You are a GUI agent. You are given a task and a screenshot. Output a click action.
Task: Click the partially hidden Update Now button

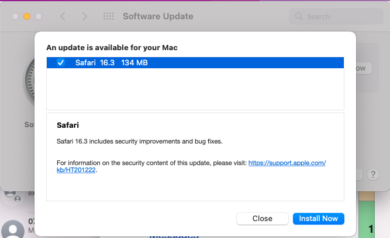361,68
